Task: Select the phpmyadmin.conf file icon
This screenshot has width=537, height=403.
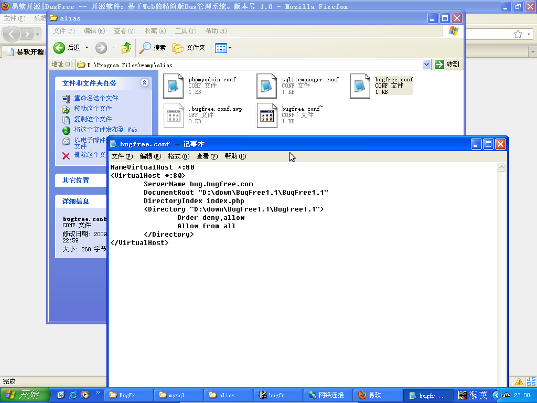Action: 173,86
